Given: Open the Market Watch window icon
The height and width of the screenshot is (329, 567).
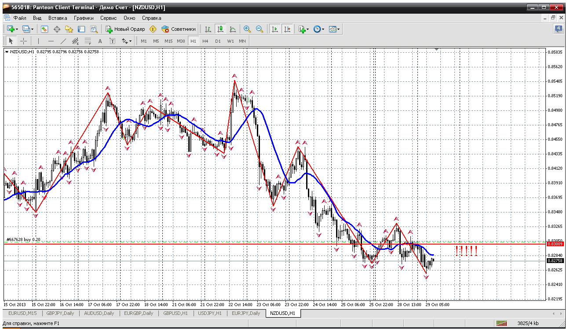Looking at the screenshot, I should click(x=44, y=29).
